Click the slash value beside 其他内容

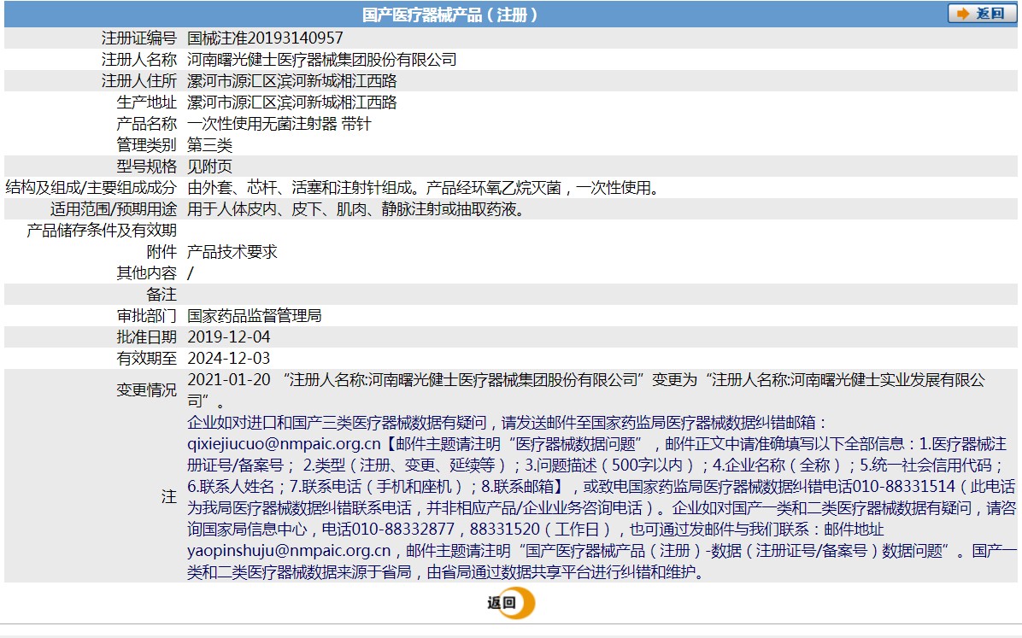(x=191, y=273)
